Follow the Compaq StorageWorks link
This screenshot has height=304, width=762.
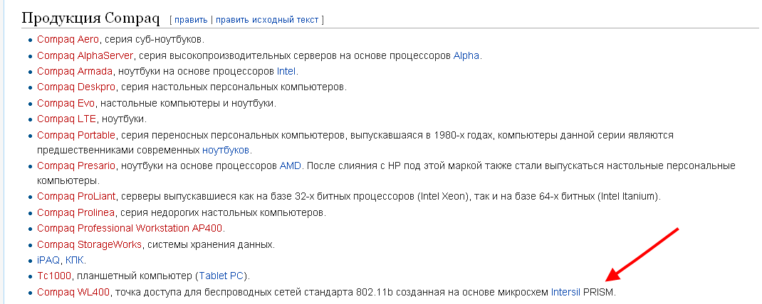point(90,244)
